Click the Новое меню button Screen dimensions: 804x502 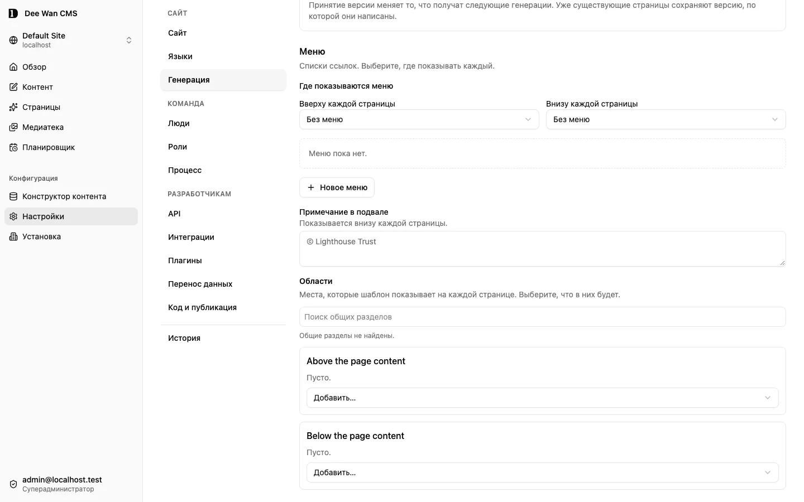[x=337, y=187]
